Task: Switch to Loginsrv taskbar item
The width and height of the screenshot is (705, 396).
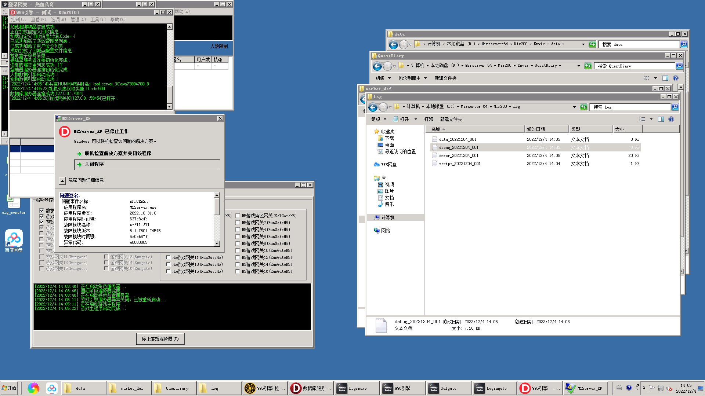Action: (x=357, y=388)
